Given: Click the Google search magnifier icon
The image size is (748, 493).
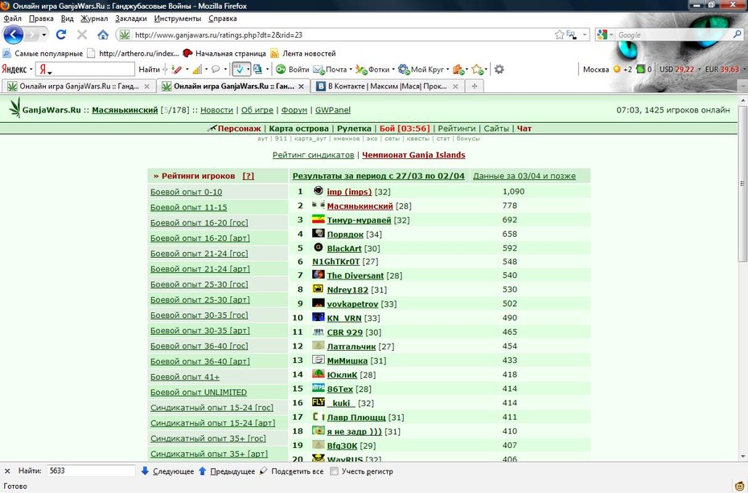Looking at the screenshot, I should (738, 35).
